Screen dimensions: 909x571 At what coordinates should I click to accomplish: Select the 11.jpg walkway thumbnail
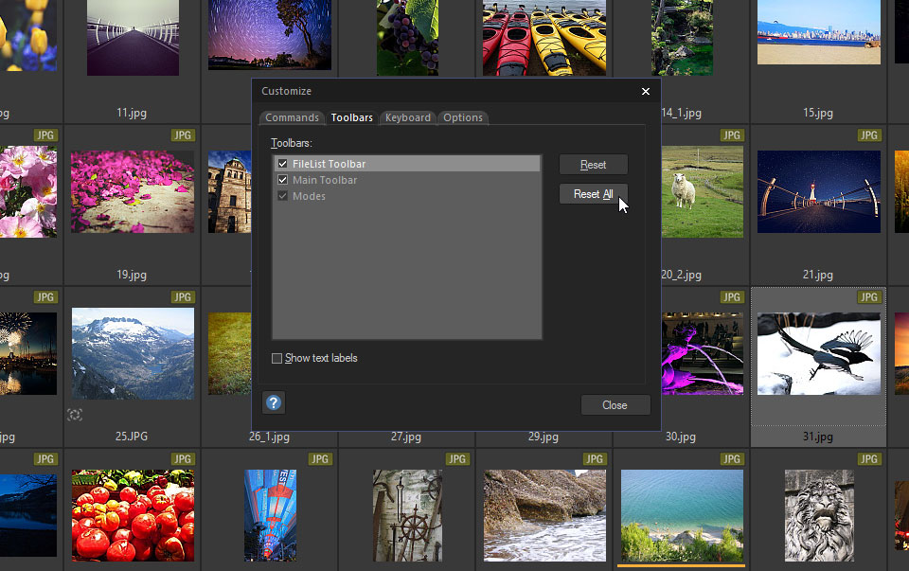tap(133, 38)
